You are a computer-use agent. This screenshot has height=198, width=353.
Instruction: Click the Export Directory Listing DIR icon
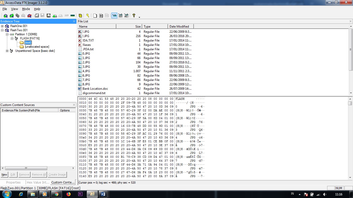[107, 15]
